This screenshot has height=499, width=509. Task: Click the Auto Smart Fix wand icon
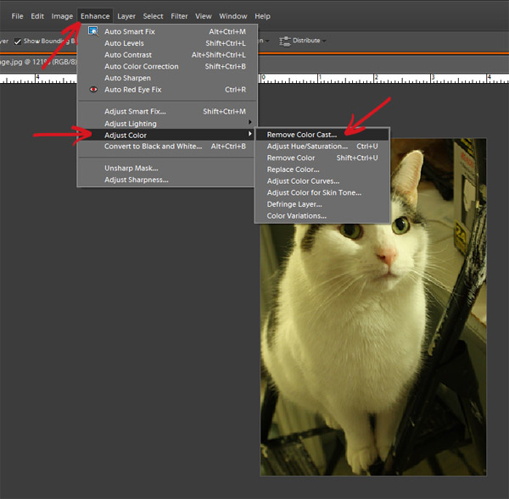pyautogui.click(x=93, y=31)
